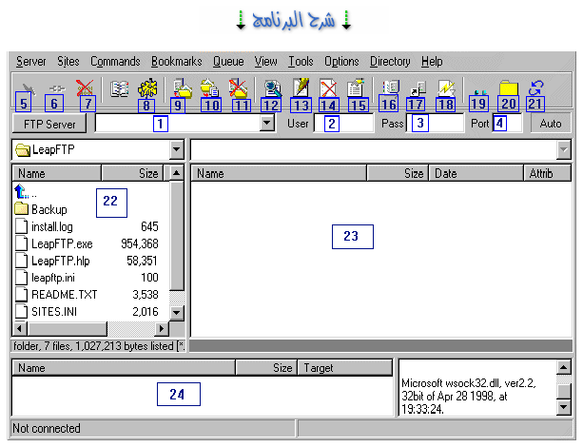Select LeapFTP.exe in the file list

coord(57,243)
